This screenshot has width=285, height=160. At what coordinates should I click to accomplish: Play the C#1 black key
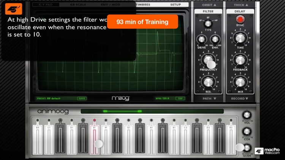point(60,139)
